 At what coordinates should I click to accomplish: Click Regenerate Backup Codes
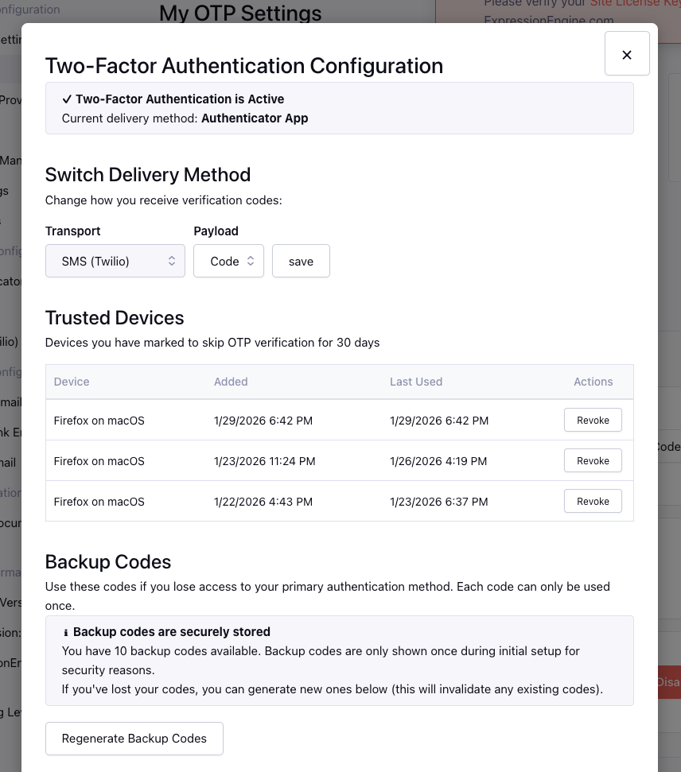[134, 738]
